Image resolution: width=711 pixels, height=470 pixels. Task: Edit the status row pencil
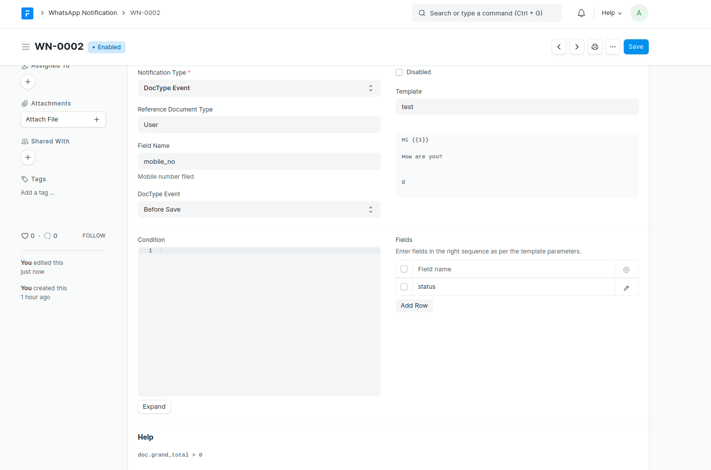626,287
